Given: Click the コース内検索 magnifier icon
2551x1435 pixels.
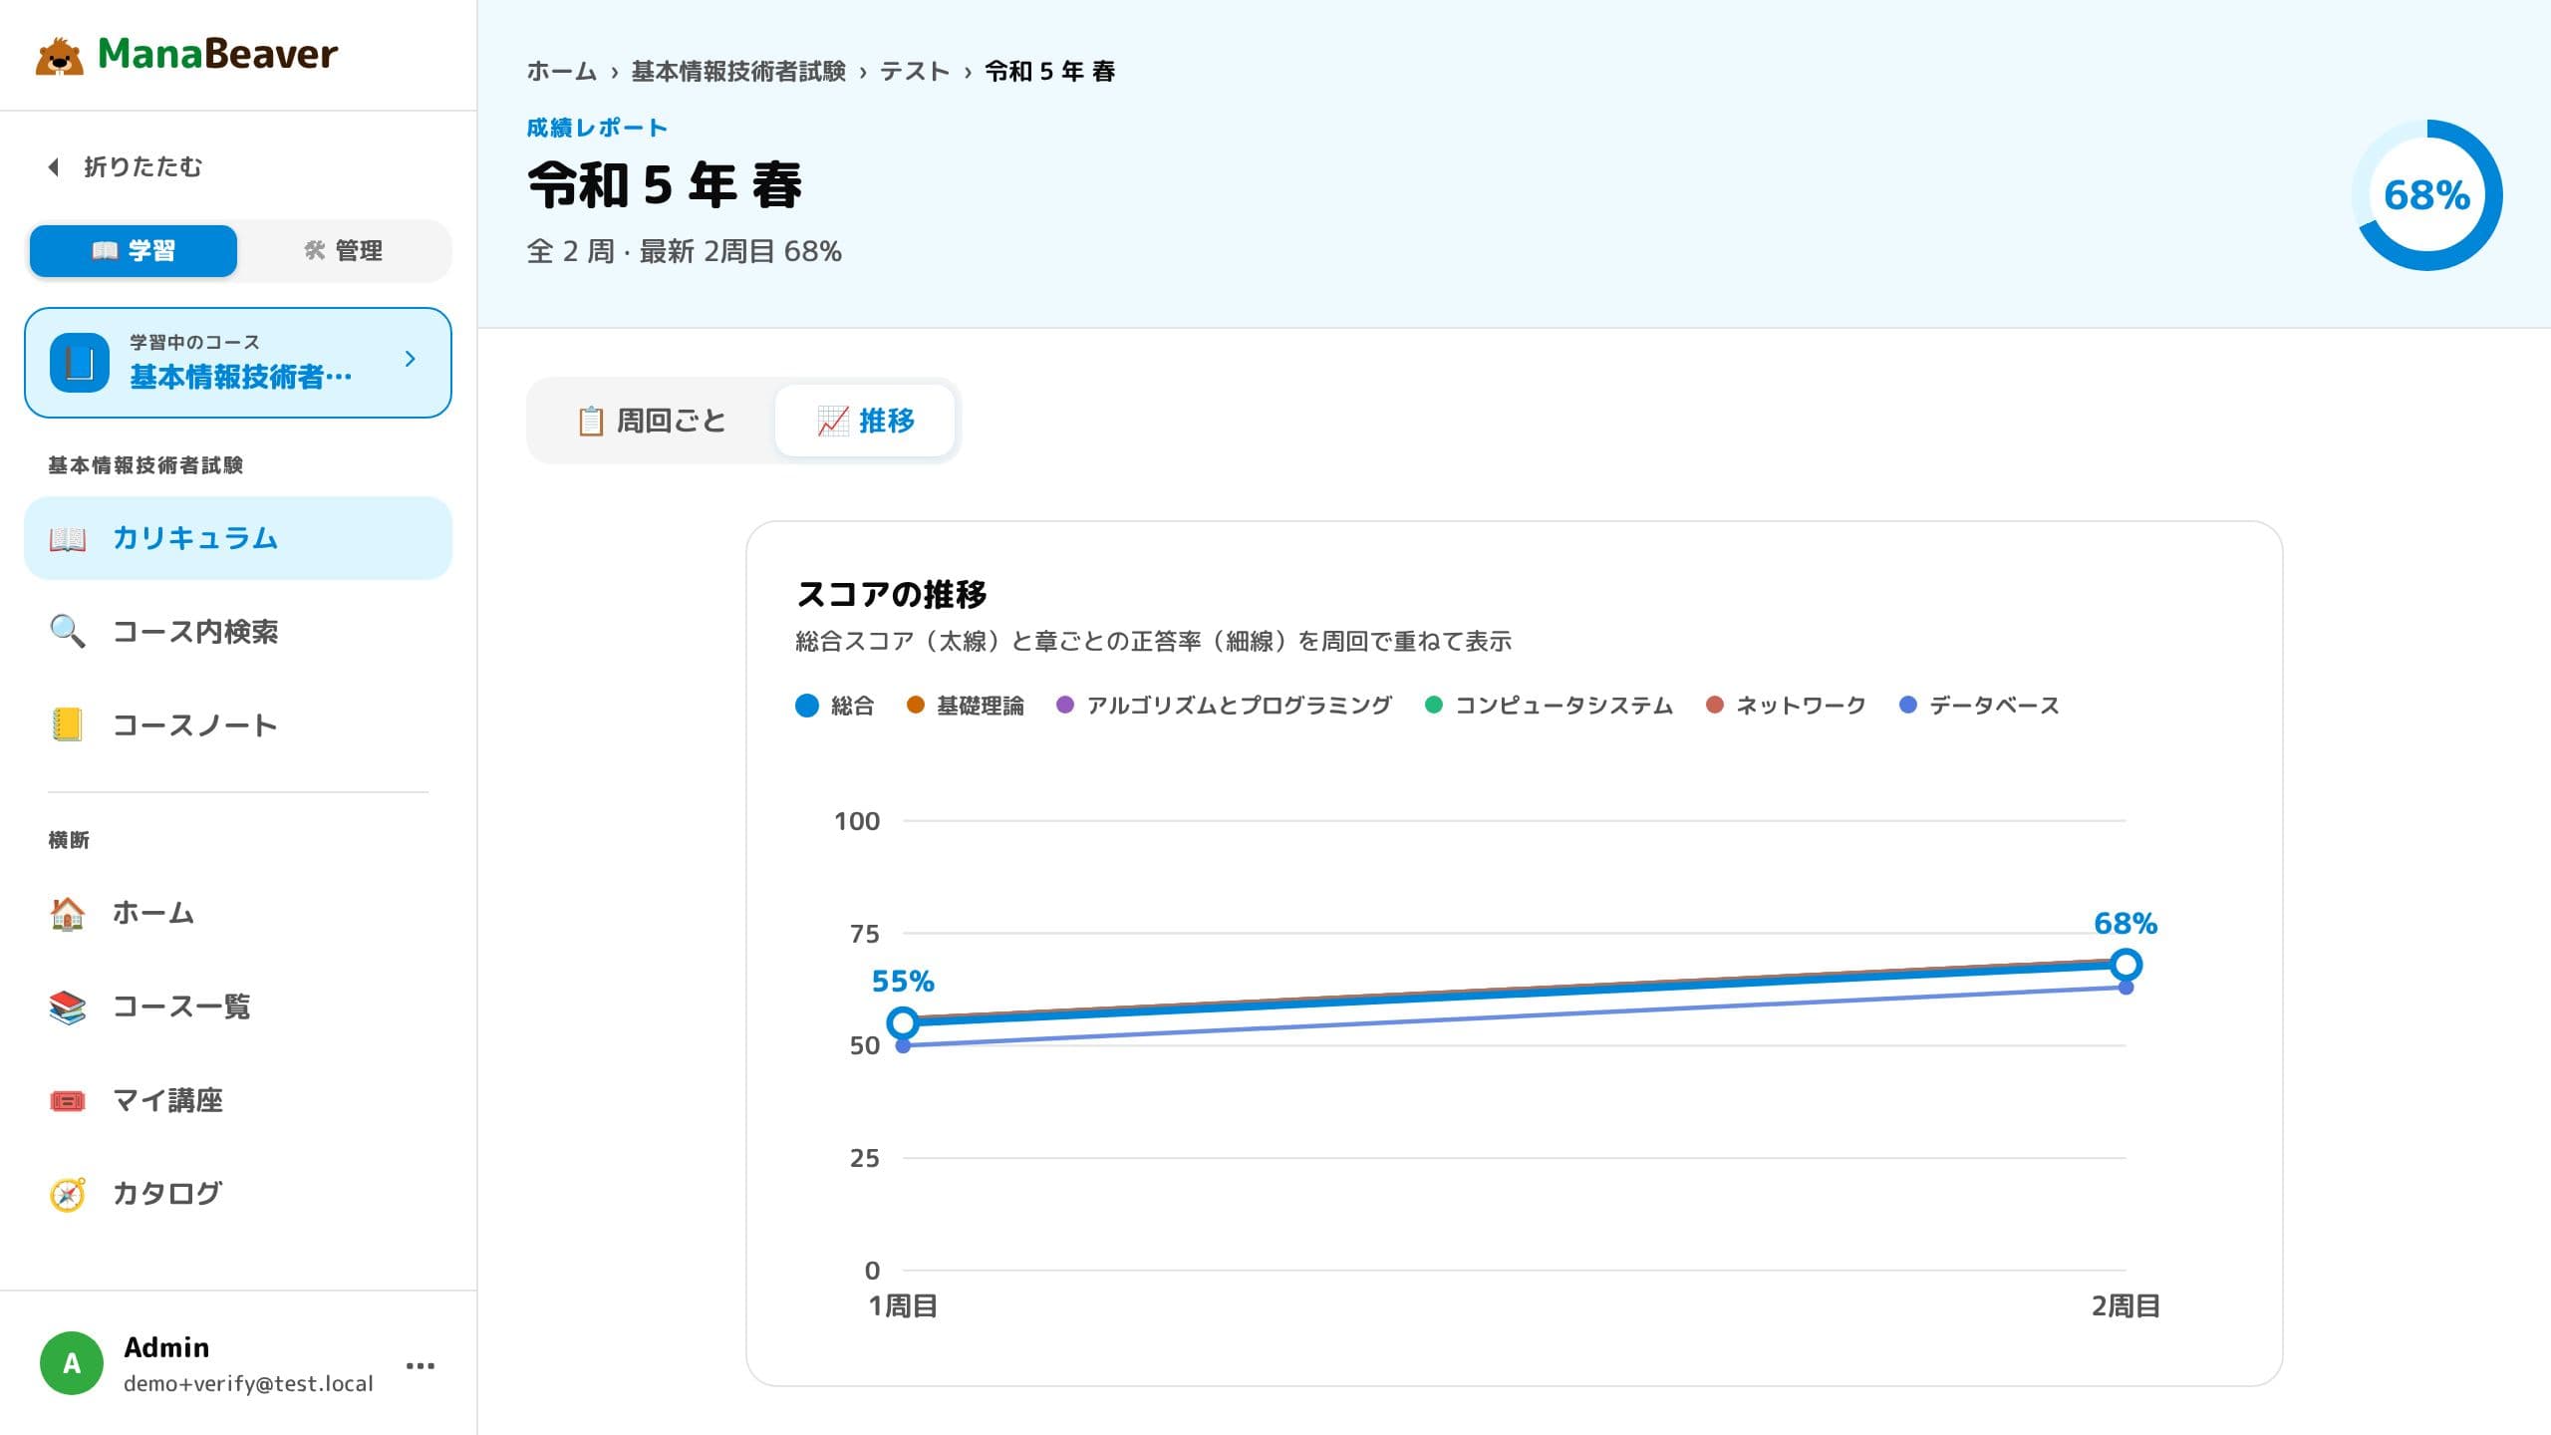Looking at the screenshot, I should 68,632.
